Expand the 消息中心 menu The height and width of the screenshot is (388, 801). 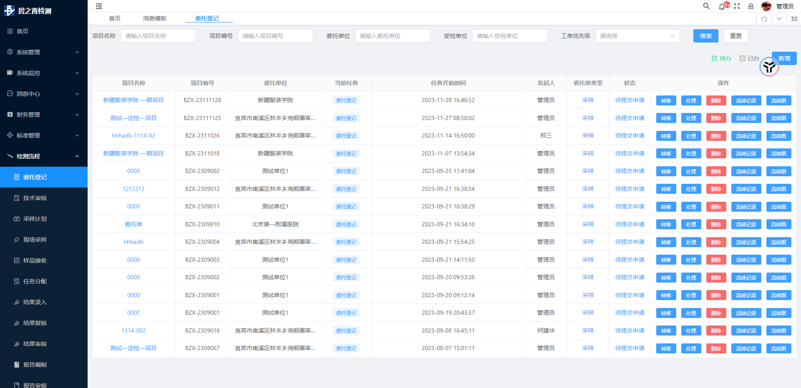[x=44, y=94]
